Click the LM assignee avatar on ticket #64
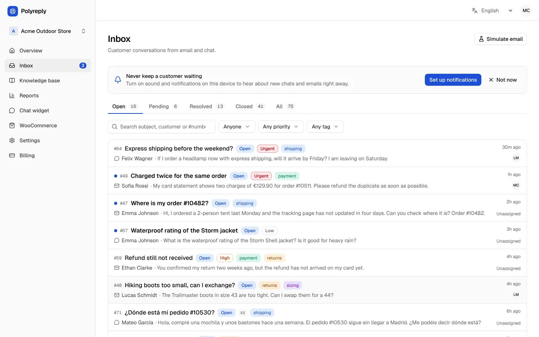The width and height of the screenshot is (539, 337). [516, 158]
